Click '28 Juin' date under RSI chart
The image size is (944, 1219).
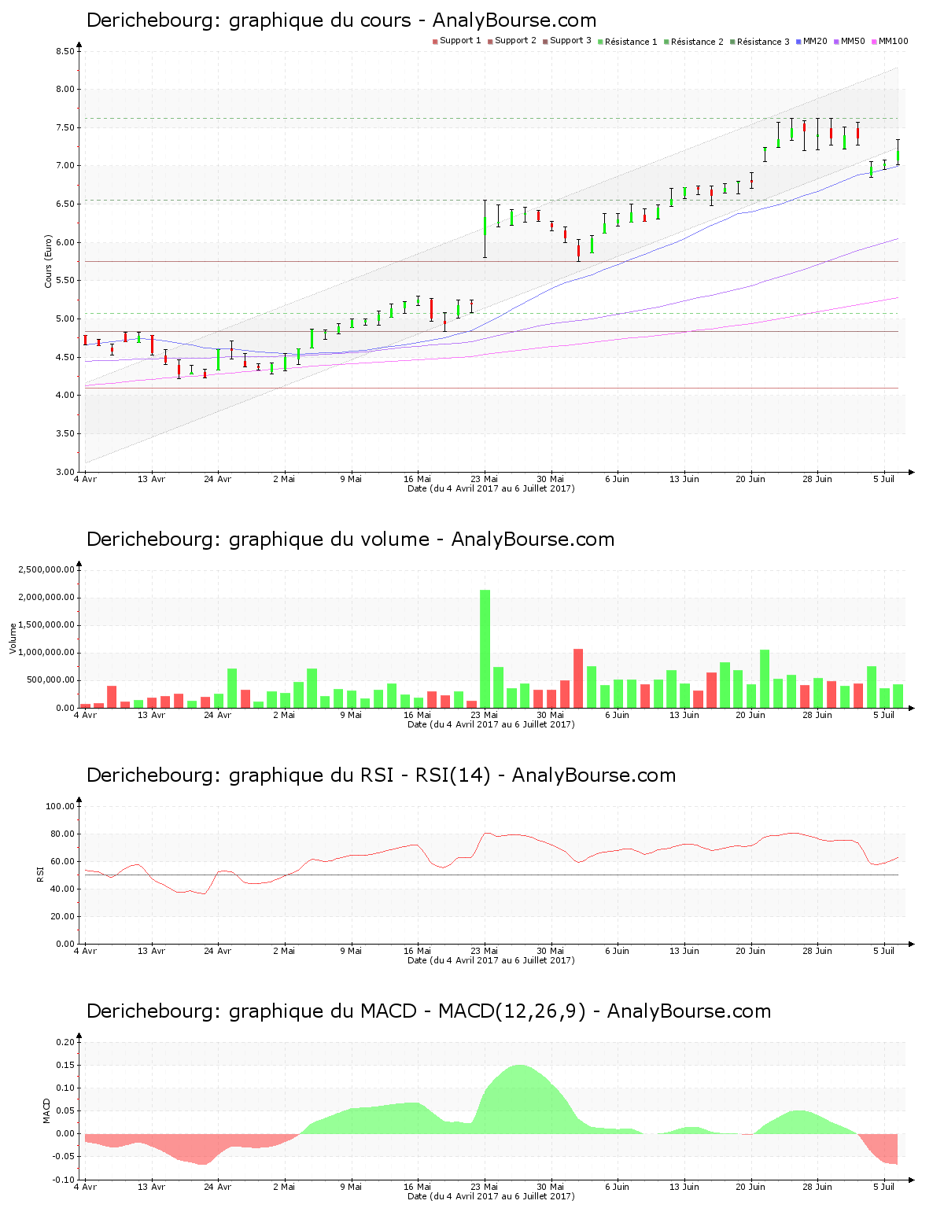(817, 951)
